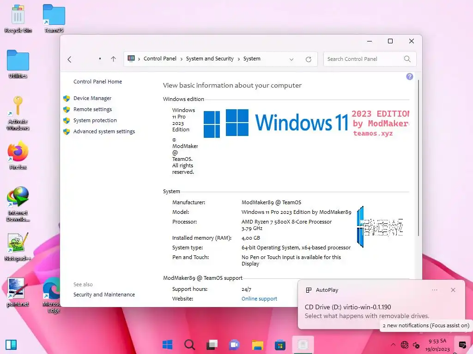473x354 pixels.
Task: Open Remote settings link
Action: coord(92,109)
